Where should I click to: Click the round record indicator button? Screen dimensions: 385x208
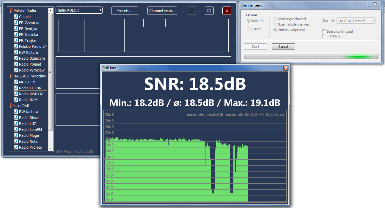pyautogui.click(x=191, y=11)
